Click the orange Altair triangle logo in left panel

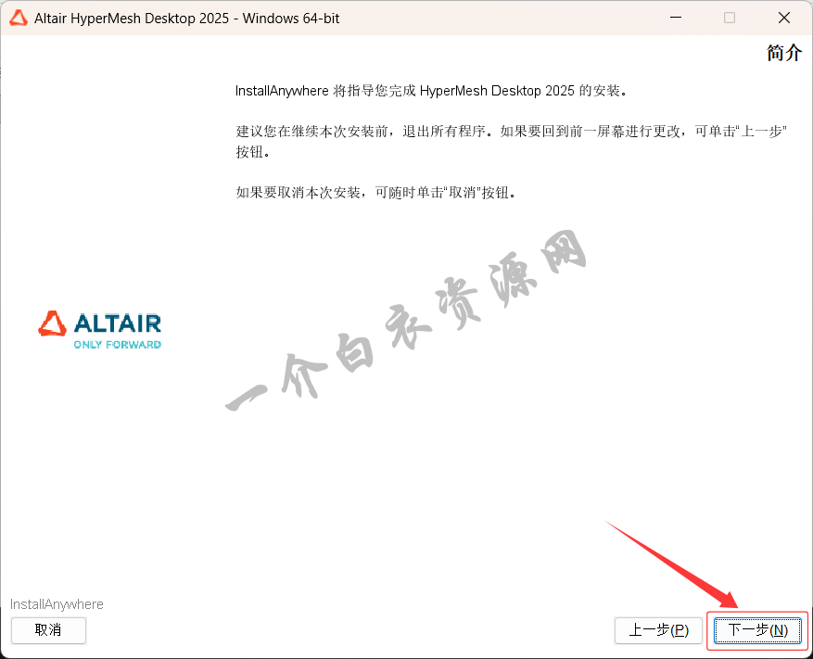point(53,323)
